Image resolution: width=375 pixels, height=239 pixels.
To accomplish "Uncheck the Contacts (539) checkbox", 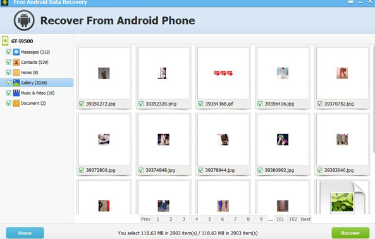I will click(8, 62).
